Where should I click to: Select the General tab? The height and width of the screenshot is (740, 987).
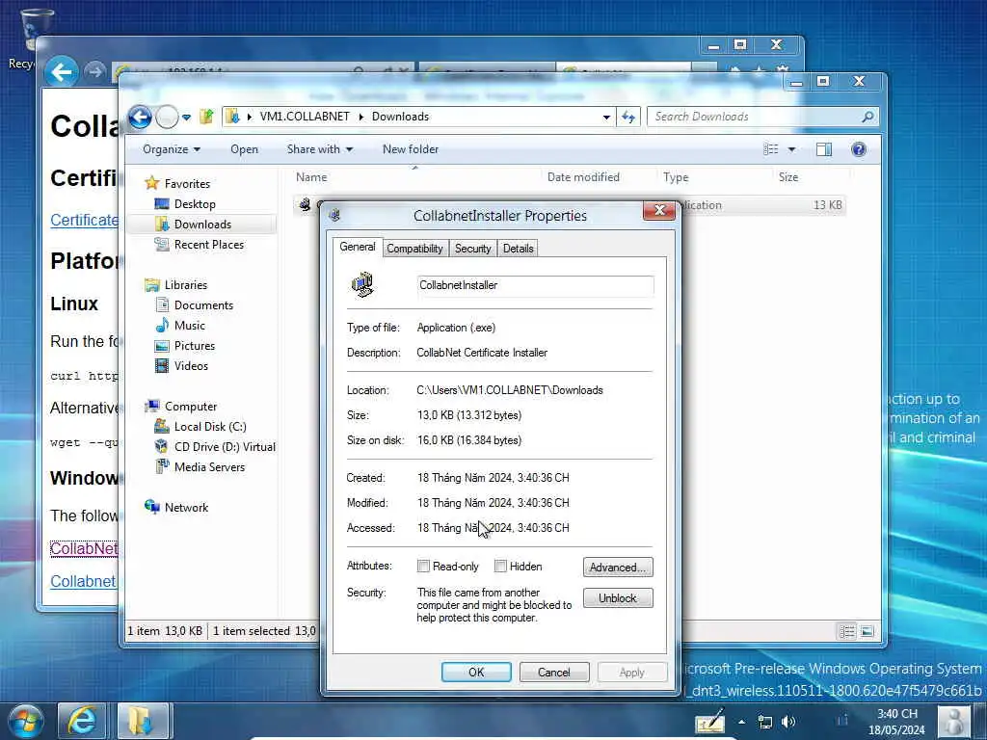[357, 247]
